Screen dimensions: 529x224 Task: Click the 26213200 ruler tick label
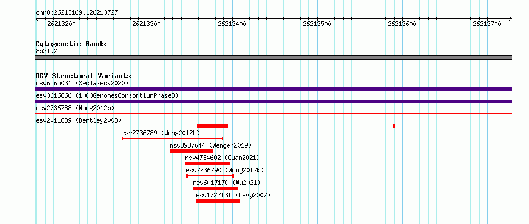(x=61, y=24)
